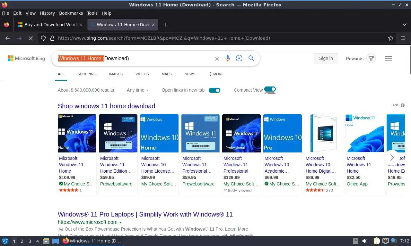
Task: Start voice search with microphone icon
Action: click(228, 58)
